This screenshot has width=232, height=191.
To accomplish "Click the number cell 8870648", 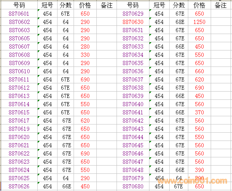I will 133,170.
